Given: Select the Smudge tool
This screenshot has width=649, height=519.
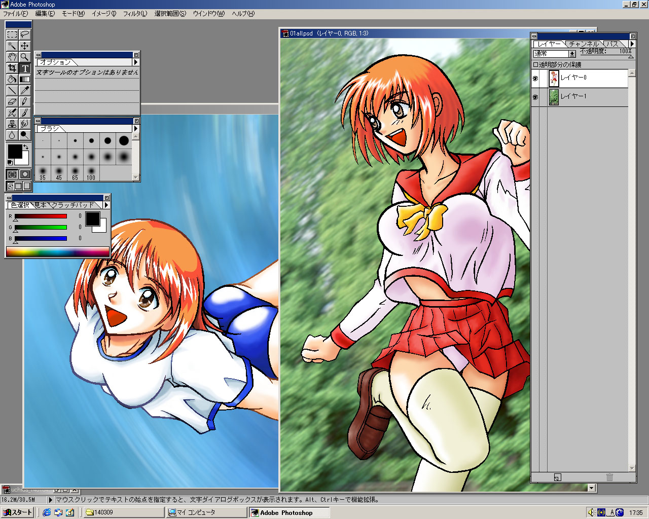Looking at the screenshot, I should (24, 124).
